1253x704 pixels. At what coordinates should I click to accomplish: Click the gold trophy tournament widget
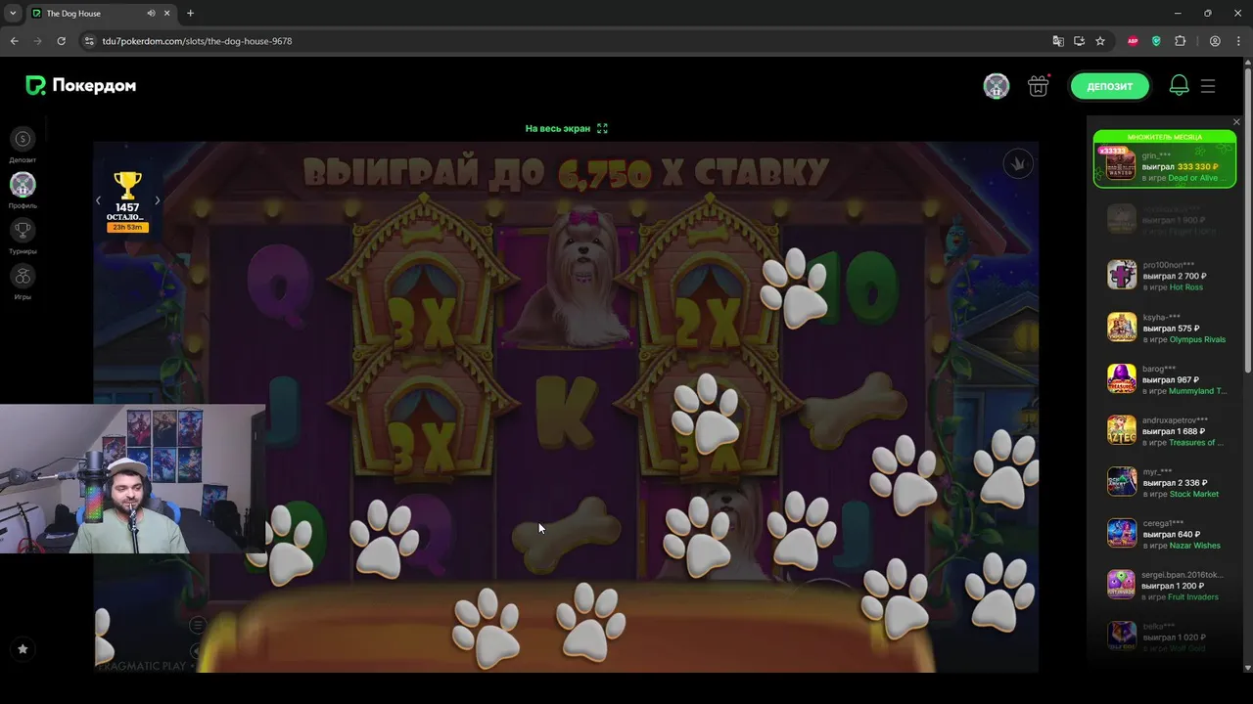127,186
